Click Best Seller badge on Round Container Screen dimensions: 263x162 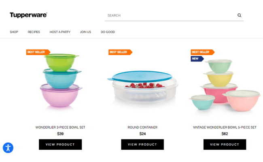[121, 52]
